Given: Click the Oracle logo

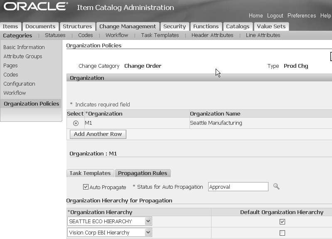Looking at the screenshot, I should [36, 7].
